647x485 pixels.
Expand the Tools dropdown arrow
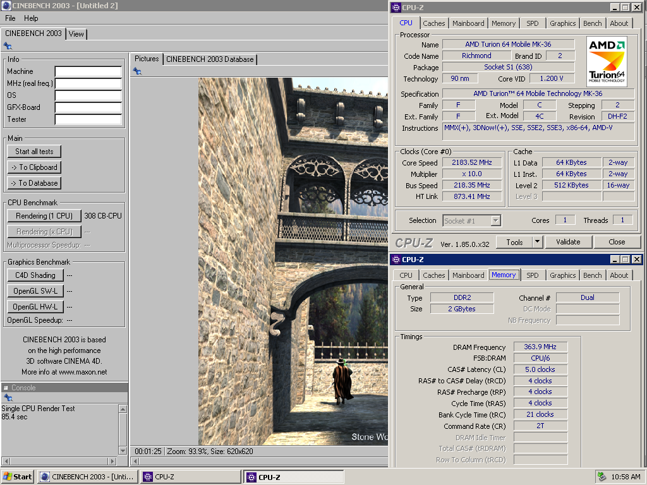537,242
